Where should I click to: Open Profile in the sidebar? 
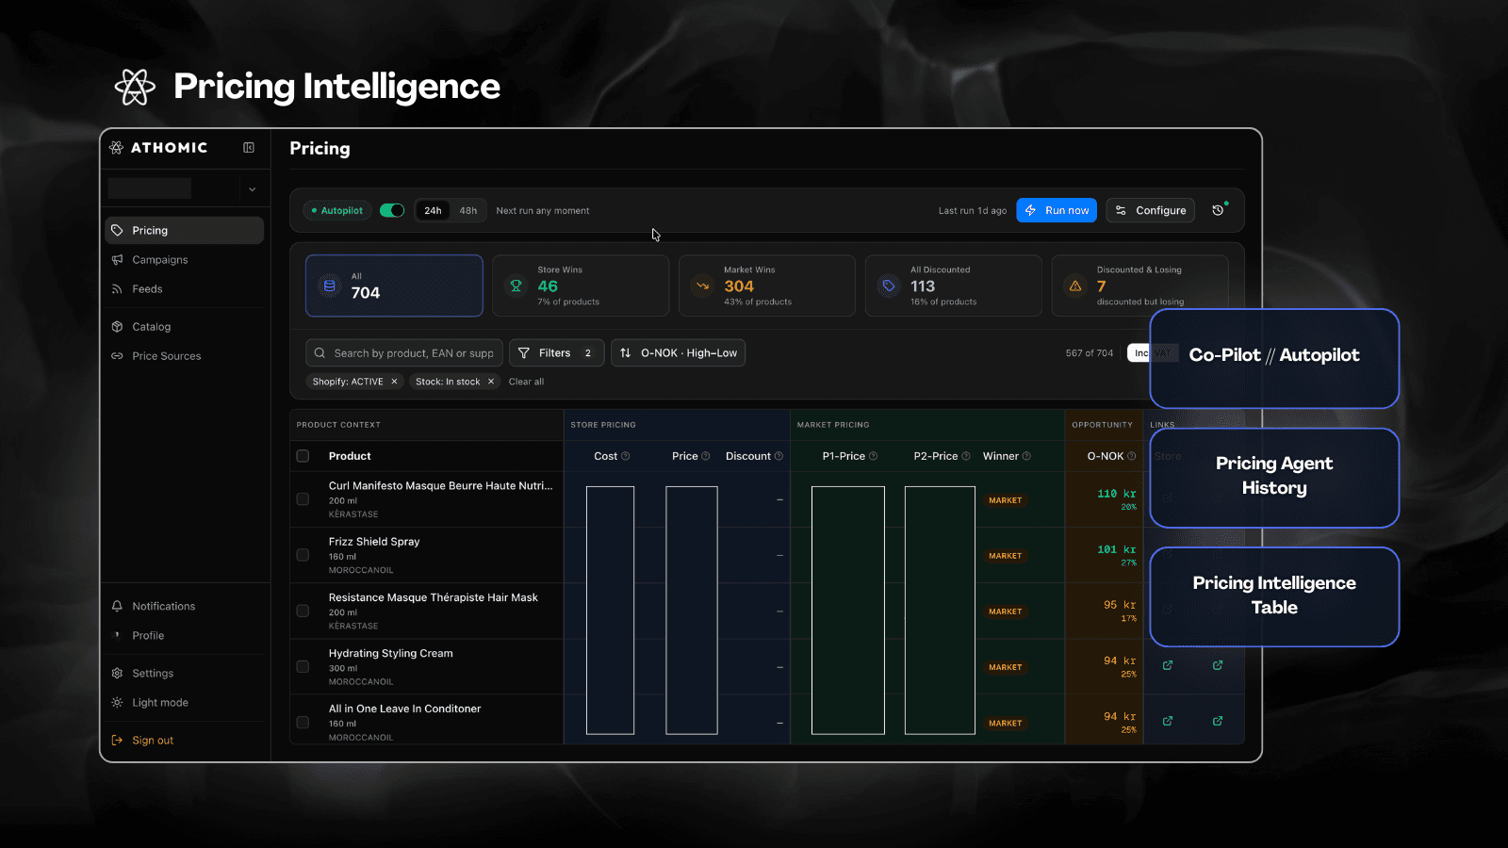tap(185, 636)
